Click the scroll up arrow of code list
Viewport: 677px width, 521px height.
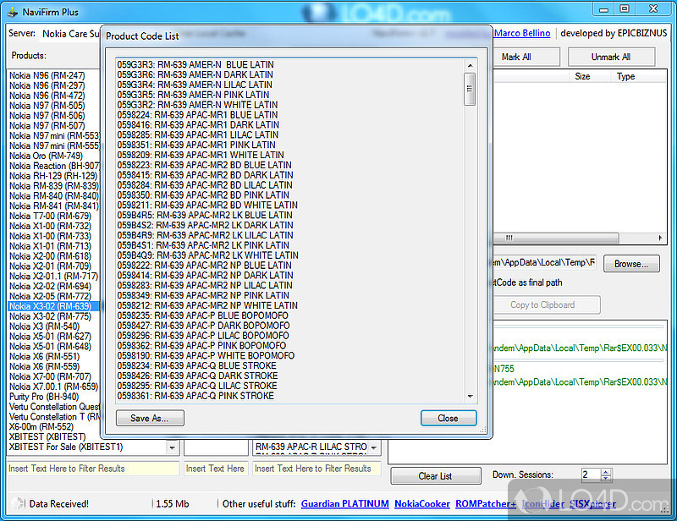coord(470,66)
